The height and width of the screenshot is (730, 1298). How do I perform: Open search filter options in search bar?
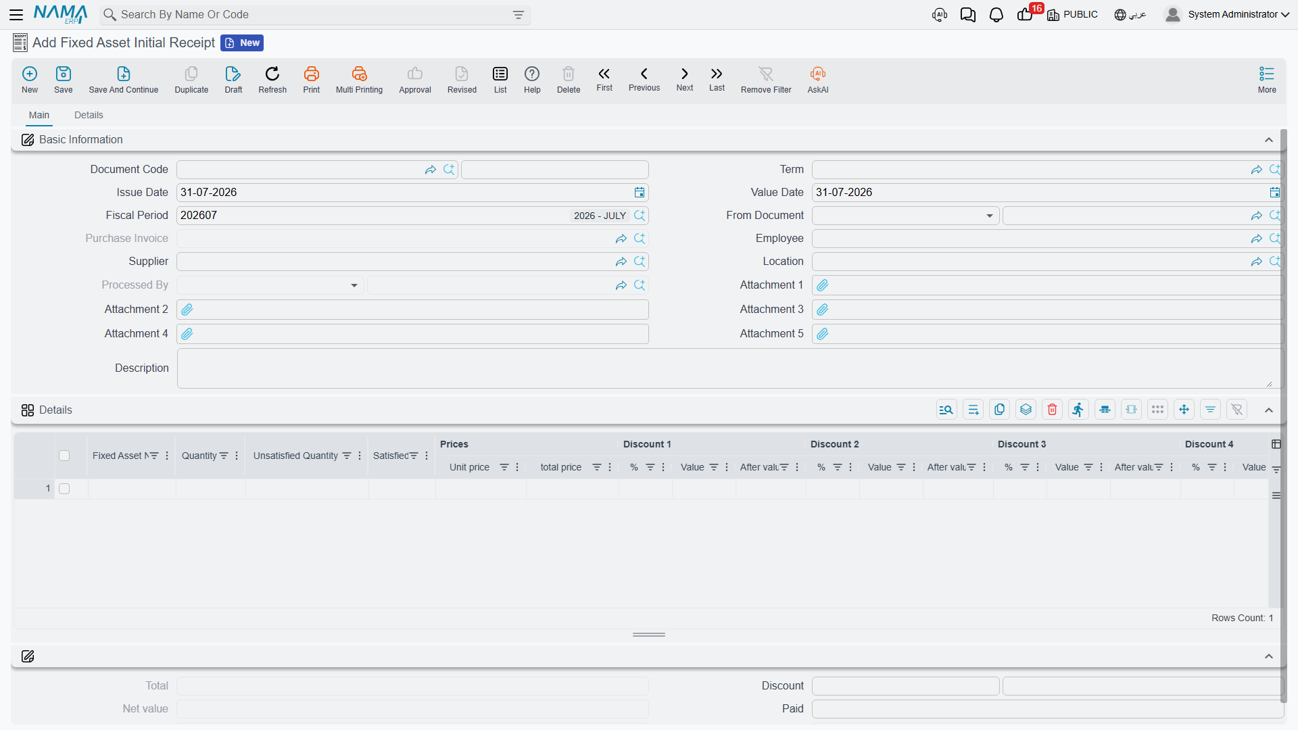pos(519,15)
